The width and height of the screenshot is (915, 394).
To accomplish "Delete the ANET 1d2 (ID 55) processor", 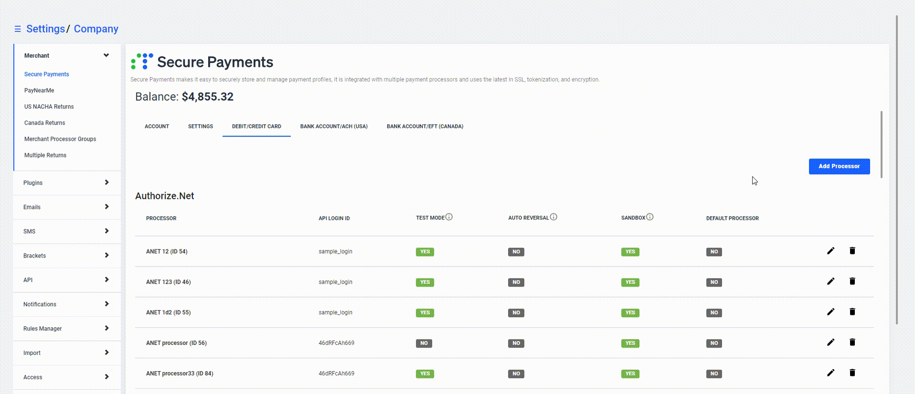I will pyautogui.click(x=852, y=312).
